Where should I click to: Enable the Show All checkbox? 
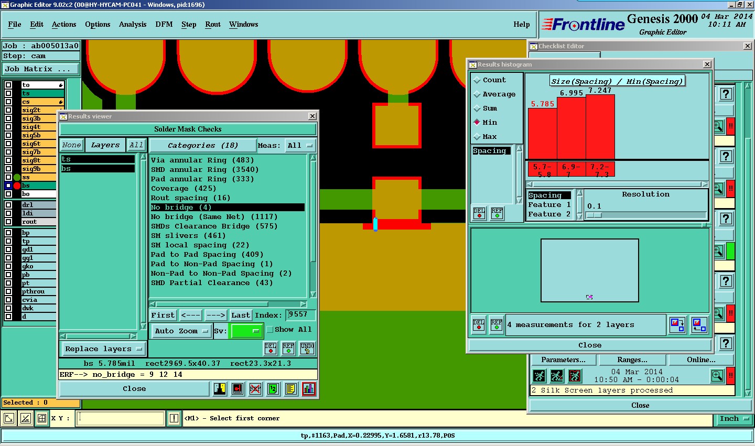click(270, 330)
